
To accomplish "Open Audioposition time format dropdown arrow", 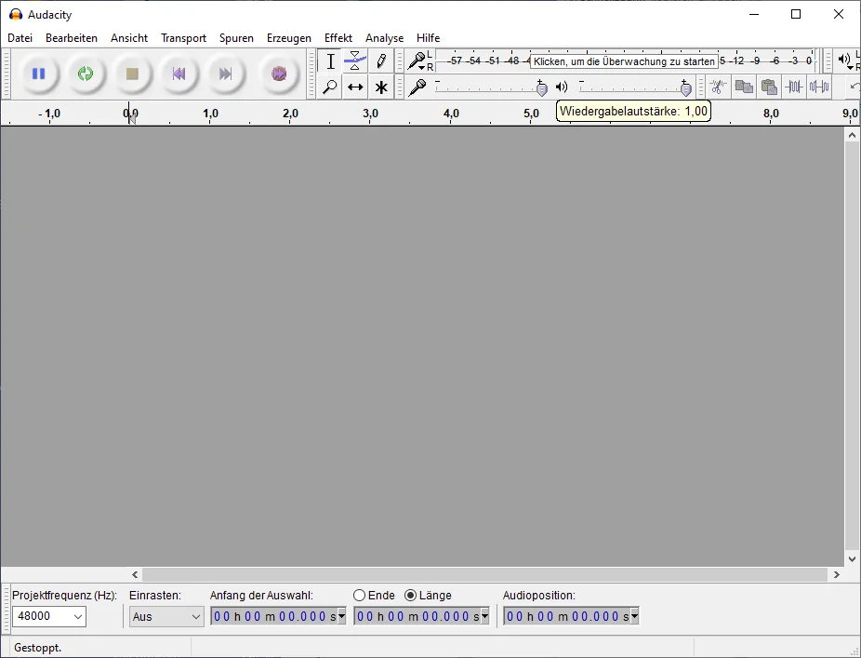I will pyautogui.click(x=634, y=616).
